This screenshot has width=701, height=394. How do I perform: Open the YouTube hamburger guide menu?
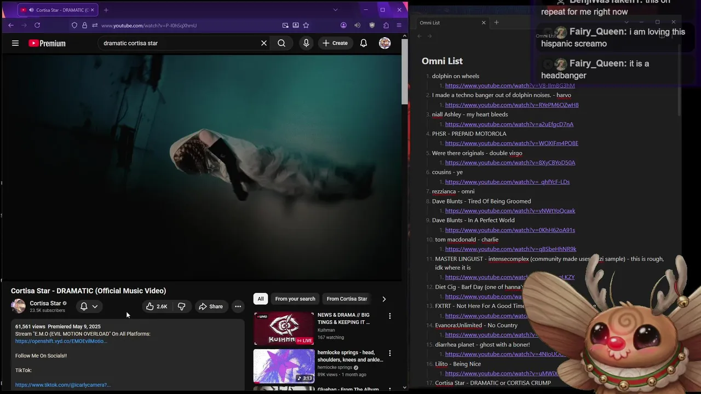15,43
